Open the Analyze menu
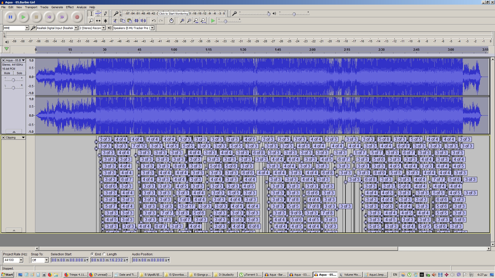Image resolution: width=495 pixels, height=278 pixels. pos(81,7)
